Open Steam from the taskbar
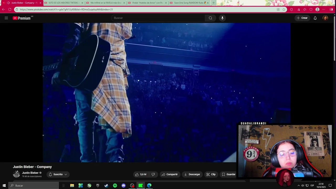 [106, 186]
